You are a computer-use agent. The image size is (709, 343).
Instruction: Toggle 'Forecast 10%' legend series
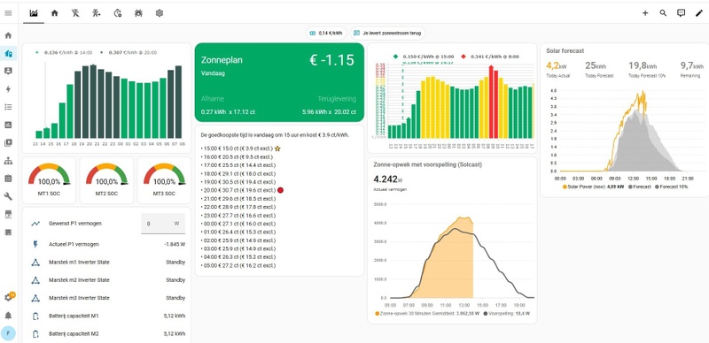pos(671,187)
